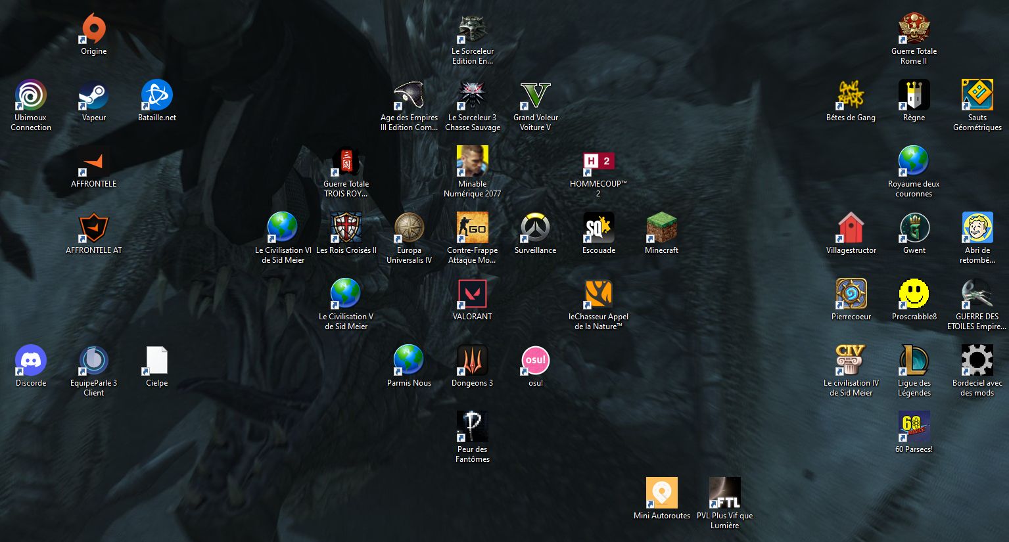
Task: Click Les Rois Croisés II icon
Action: tap(346, 228)
